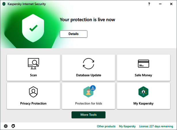Open Settings via the gear icon

[x=6, y=126]
